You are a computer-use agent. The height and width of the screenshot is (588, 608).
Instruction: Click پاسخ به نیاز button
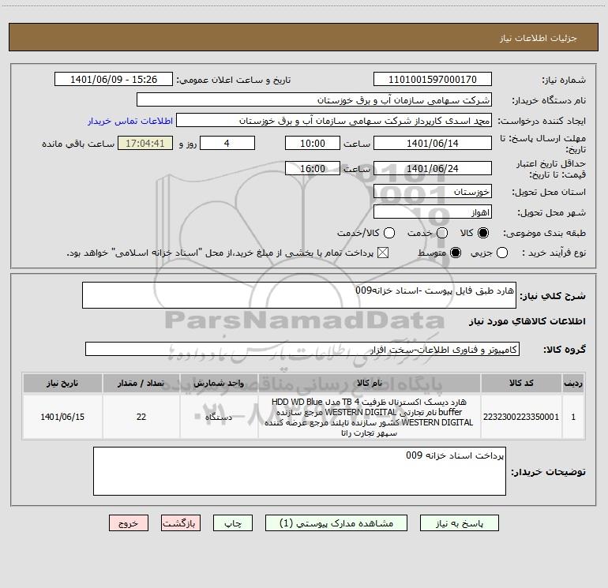pos(460,523)
